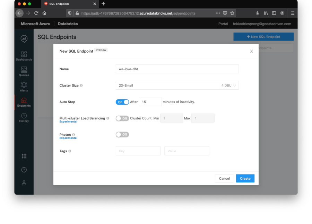312x224 pixels.
Task: Enable the Photon toggle
Action: click(x=122, y=135)
